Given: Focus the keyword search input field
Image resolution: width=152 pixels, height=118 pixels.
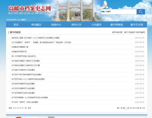Looking at the screenshot, I should 119,12.
